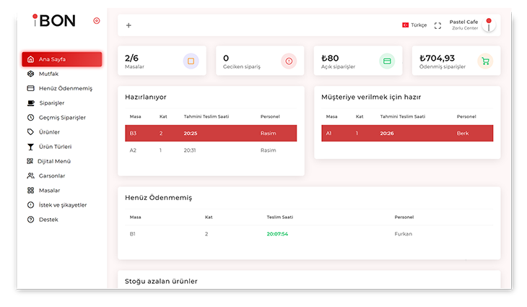Open Geçmiş Siparişler page
This screenshot has width=527, height=307.
(x=61, y=117)
